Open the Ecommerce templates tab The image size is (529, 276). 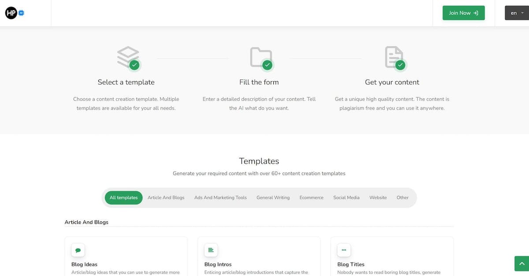click(x=311, y=198)
